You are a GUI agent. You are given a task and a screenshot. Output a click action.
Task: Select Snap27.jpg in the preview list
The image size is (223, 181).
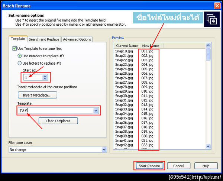point(124,83)
